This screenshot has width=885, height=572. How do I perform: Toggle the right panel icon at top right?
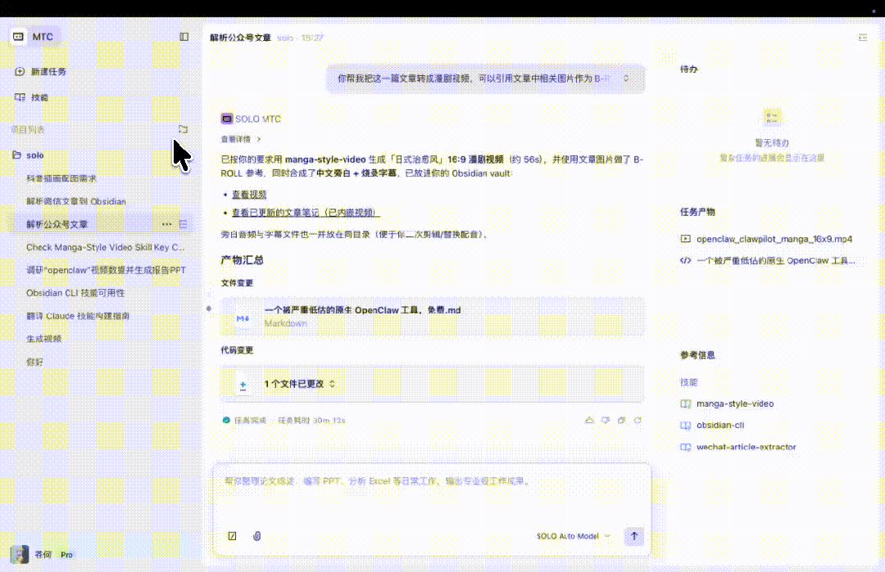coord(861,37)
